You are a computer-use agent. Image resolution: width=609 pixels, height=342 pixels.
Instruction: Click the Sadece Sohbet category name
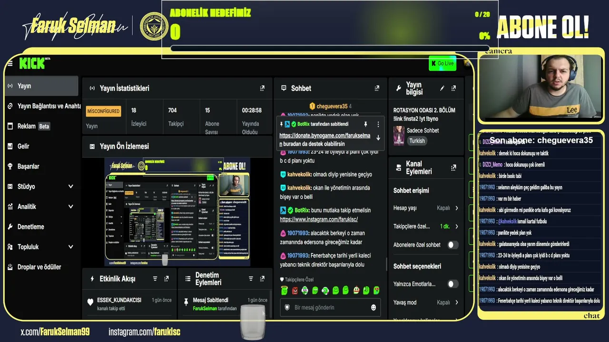click(x=423, y=131)
